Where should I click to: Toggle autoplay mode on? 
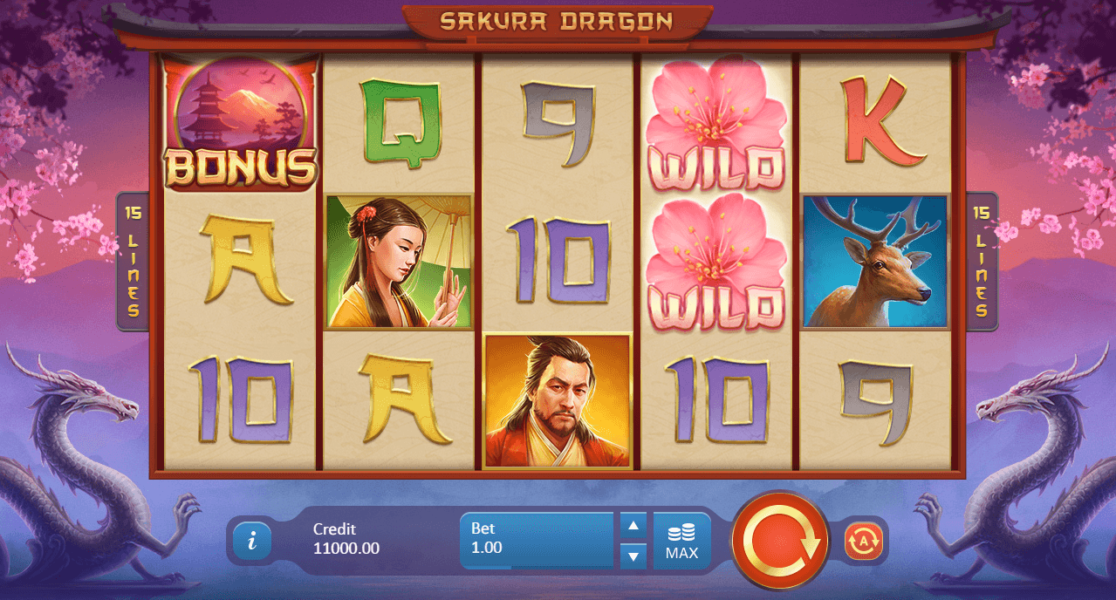click(864, 542)
